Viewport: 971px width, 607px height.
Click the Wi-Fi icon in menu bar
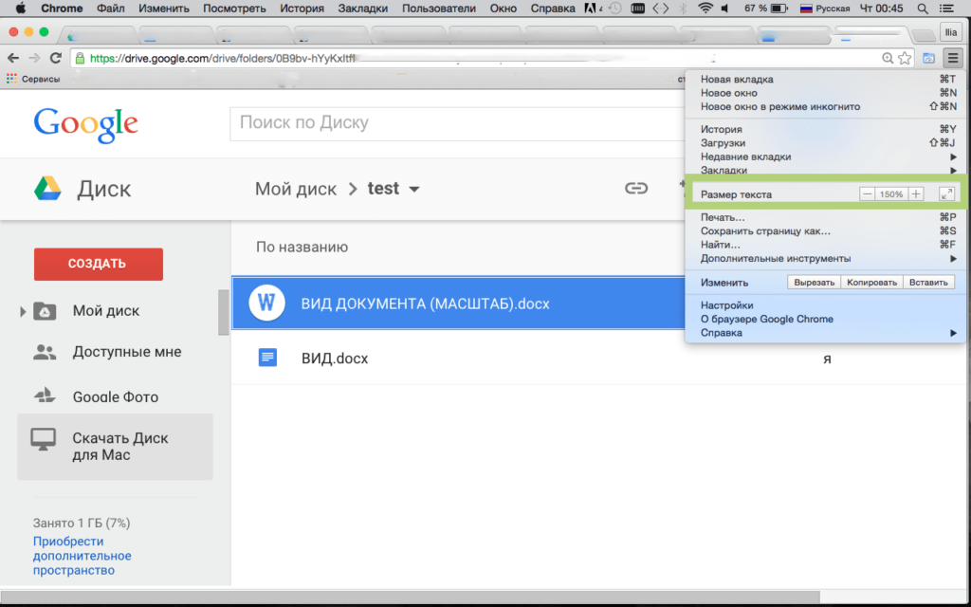click(705, 9)
